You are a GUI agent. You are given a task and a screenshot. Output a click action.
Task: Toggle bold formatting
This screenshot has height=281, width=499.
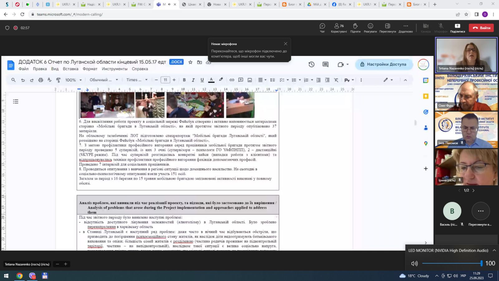(184, 80)
